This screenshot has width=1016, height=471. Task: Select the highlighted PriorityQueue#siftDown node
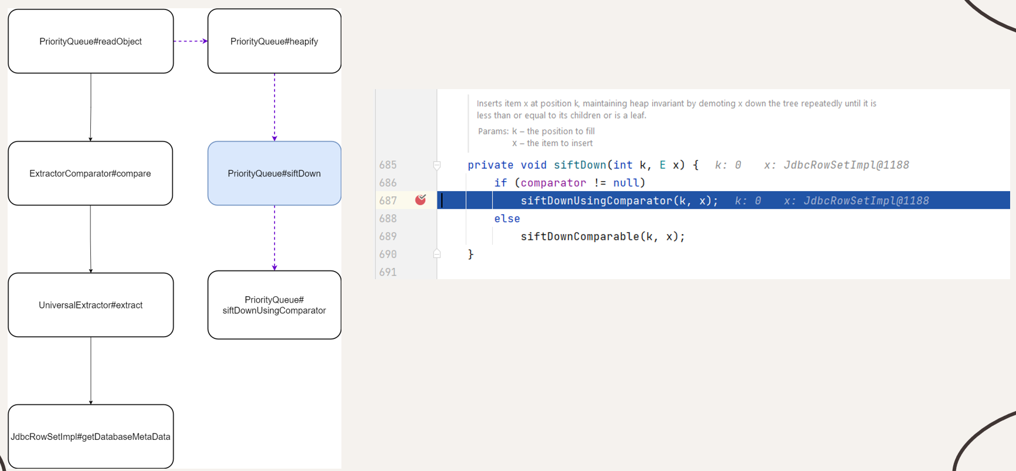pos(275,173)
